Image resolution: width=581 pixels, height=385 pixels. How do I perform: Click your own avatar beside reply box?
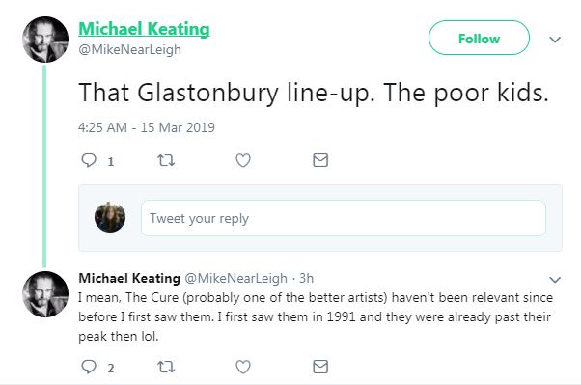[110, 217]
